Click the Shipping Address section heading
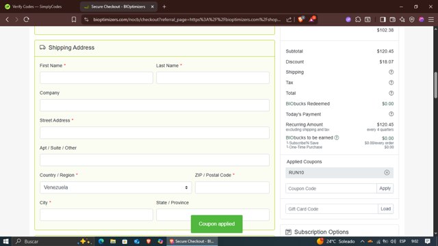Image resolution: width=438 pixels, height=246 pixels. (71, 48)
